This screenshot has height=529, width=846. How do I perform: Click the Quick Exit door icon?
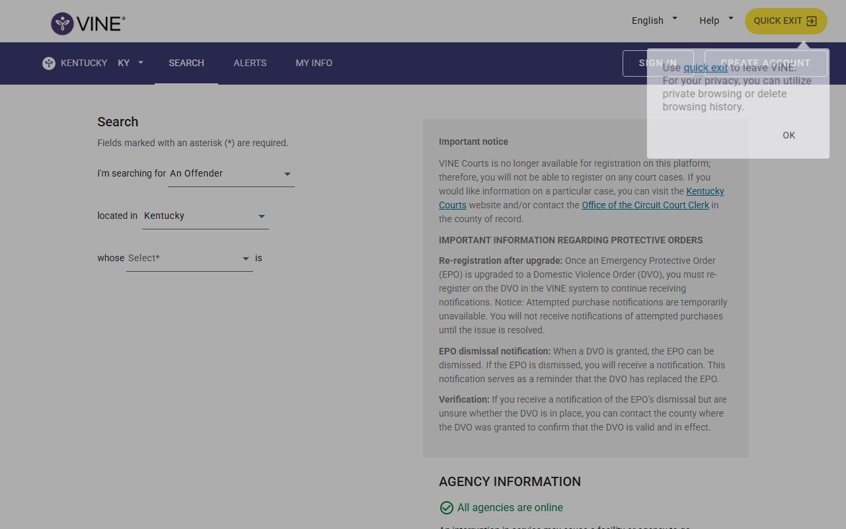coord(812,21)
